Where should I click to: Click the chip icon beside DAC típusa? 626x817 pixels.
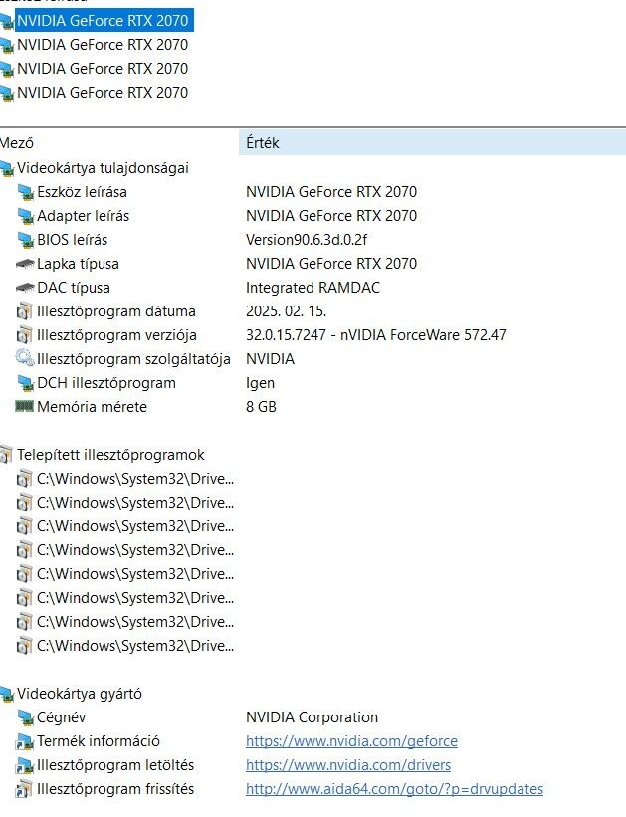tap(25, 288)
